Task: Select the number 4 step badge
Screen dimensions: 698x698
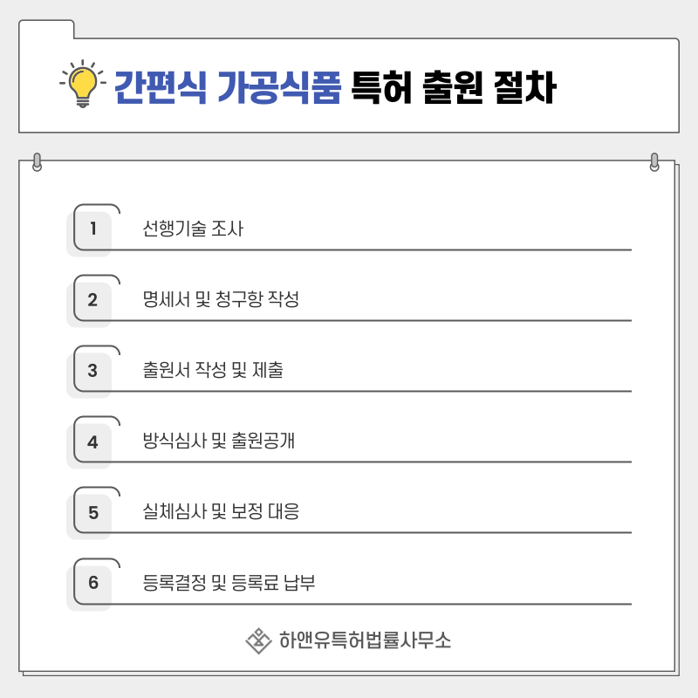Action: 92,442
